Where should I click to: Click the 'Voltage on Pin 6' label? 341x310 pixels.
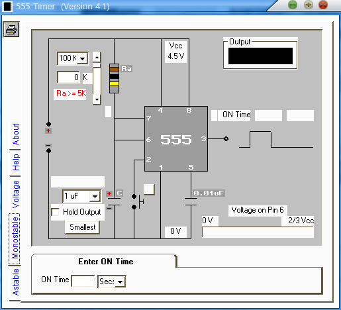pyautogui.click(x=258, y=210)
